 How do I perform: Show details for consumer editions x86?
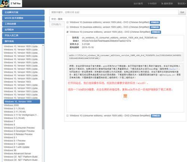tap(156, 116)
